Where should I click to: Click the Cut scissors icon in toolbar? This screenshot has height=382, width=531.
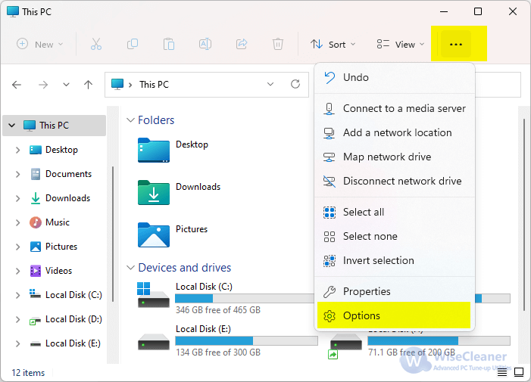[96, 45]
